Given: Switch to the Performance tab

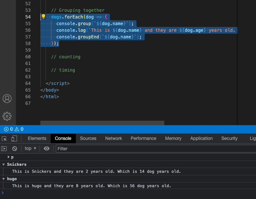Looking at the screenshot, I should 143,138.
